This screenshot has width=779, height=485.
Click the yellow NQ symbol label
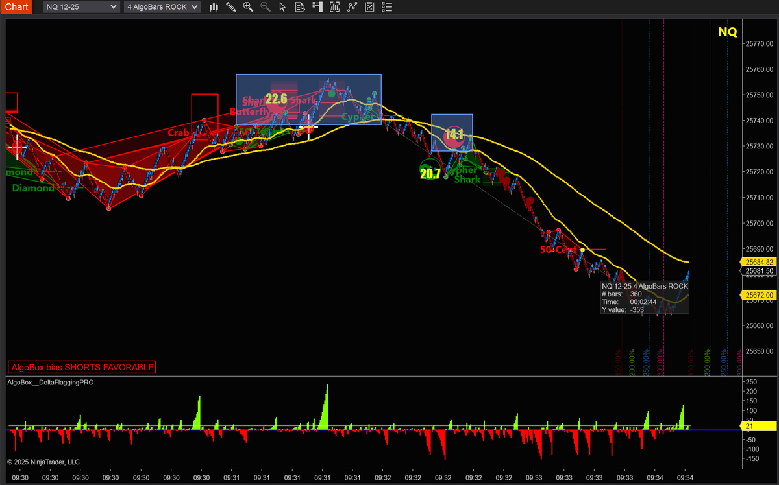coord(727,32)
